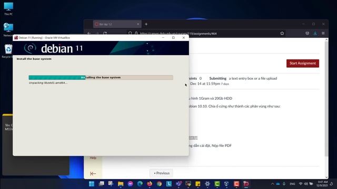The height and width of the screenshot is (189, 337).
Task: Open the Firefox downloads panel
Action: click(315, 33)
